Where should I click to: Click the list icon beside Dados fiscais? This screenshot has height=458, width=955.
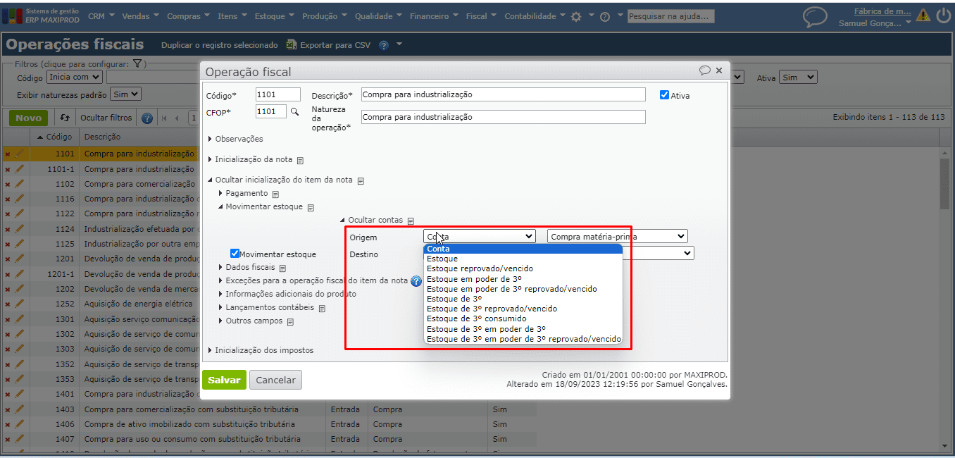[282, 268]
